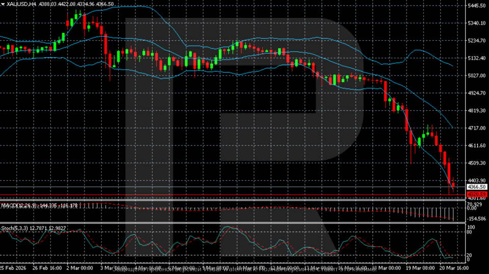
Task: Click the 5027.00 price axis label
Action: (x=475, y=76)
